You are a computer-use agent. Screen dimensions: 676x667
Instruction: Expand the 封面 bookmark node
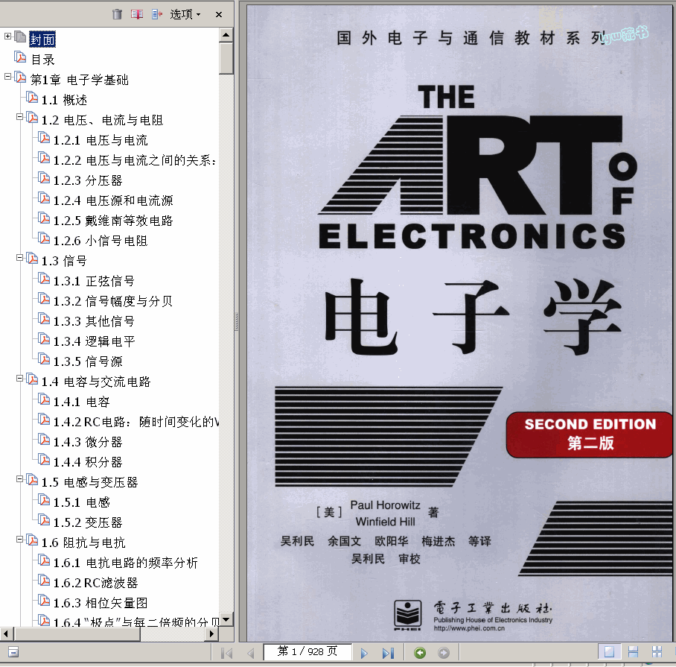(7, 37)
